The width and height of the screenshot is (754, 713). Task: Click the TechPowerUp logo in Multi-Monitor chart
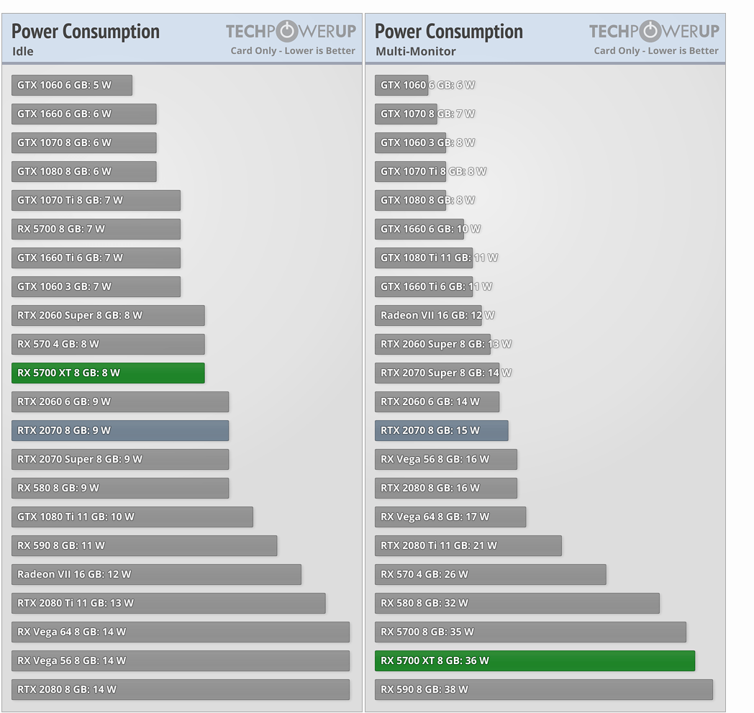click(x=654, y=31)
